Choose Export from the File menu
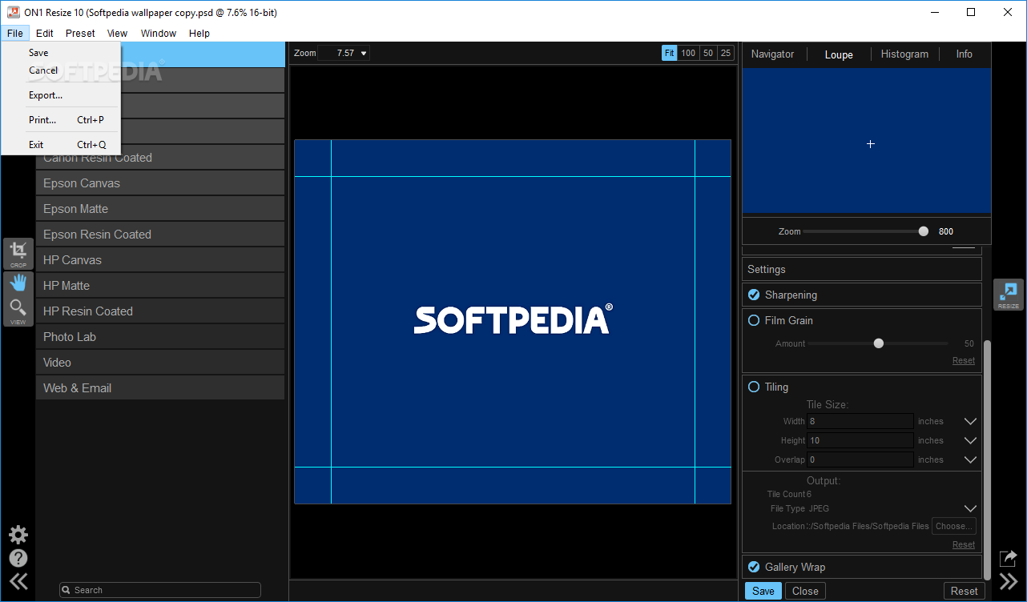This screenshot has height=602, width=1027. click(61, 95)
